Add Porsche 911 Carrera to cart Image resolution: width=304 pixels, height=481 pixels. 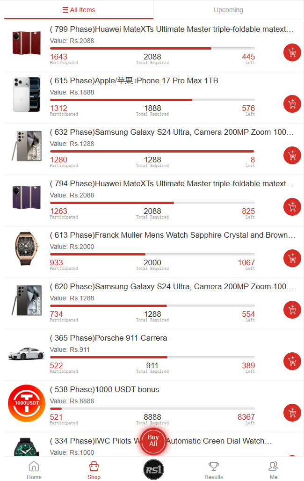click(x=292, y=361)
